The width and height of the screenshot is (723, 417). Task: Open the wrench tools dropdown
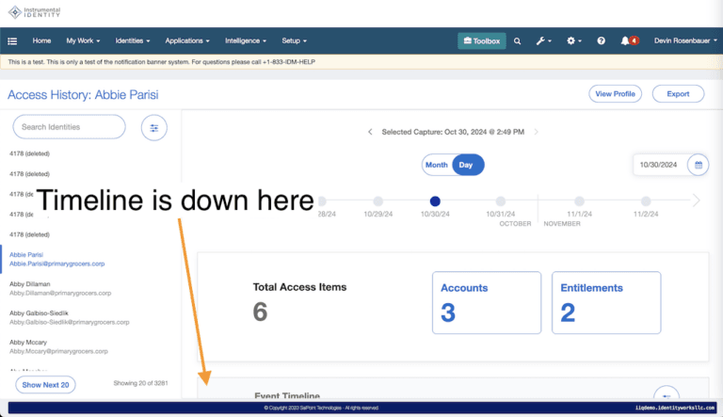point(543,41)
